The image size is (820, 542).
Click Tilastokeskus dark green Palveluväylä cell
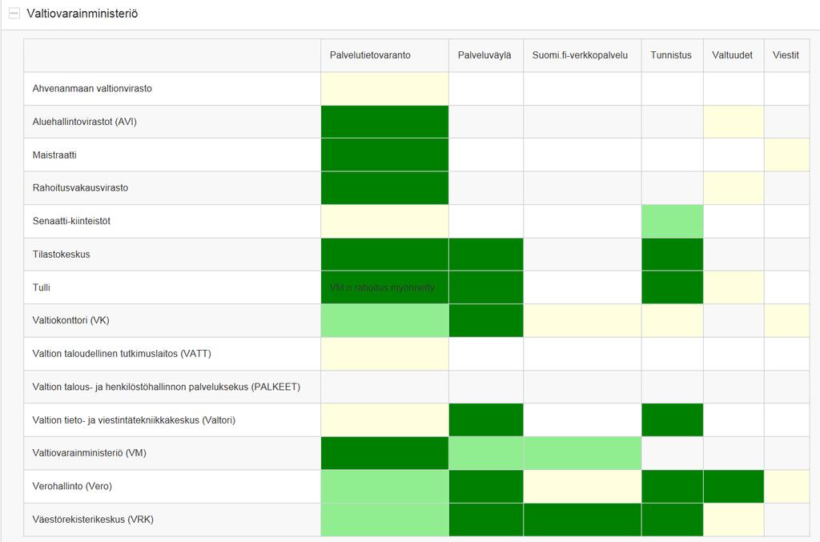click(x=486, y=255)
